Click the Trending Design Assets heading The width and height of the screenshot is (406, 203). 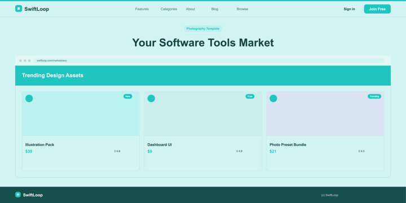pyautogui.click(x=52, y=76)
